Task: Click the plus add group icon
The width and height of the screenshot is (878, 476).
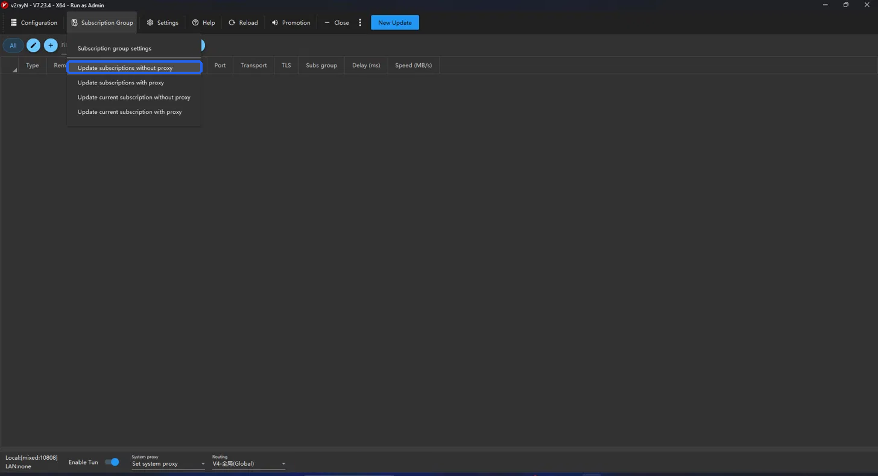Action: (x=51, y=45)
